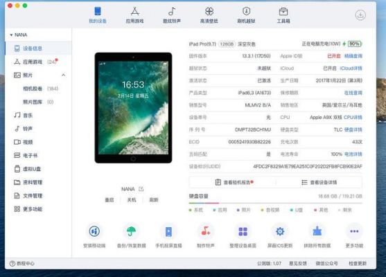Select 设备信息 in the sidebar
The image size is (386, 277).
[x=38, y=48]
